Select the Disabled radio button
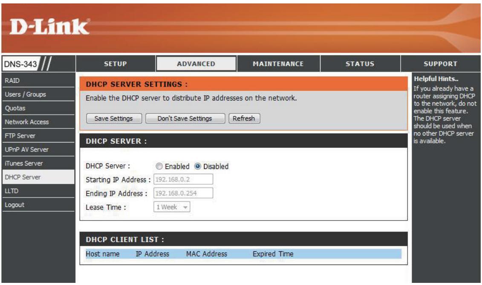 [198, 166]
